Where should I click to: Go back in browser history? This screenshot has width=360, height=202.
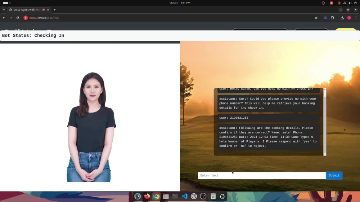(x=4, y=18)
